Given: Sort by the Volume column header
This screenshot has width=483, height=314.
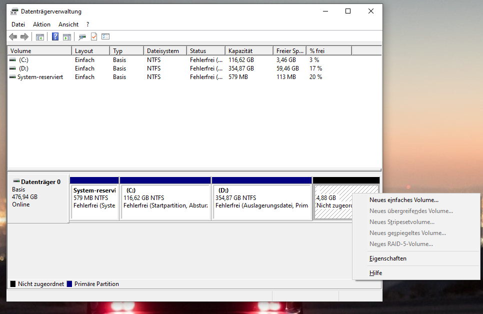Looking at the screenshot, I should click(39, 51).
